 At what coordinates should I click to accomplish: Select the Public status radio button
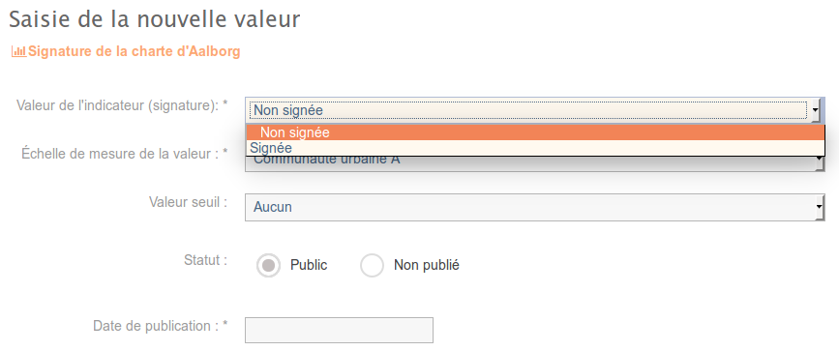point(268,265)
